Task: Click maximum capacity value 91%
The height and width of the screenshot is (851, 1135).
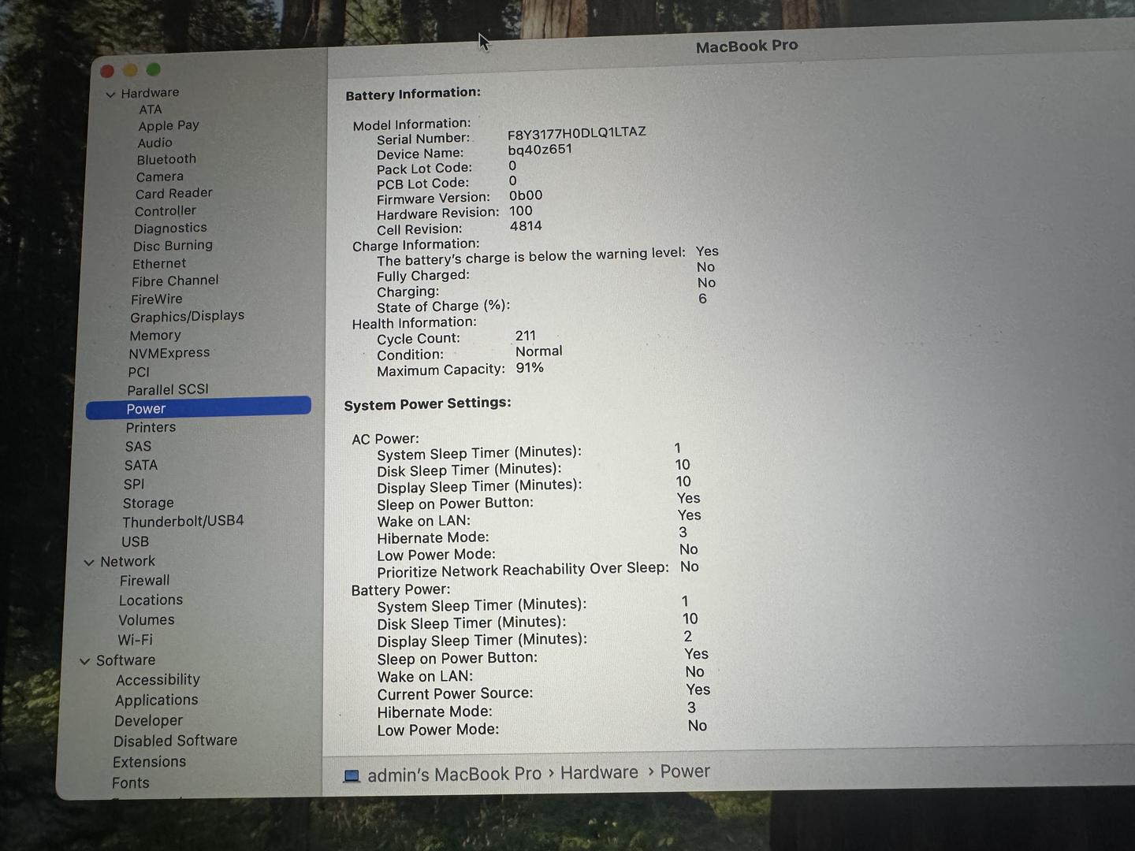Action: click(530, 368)
